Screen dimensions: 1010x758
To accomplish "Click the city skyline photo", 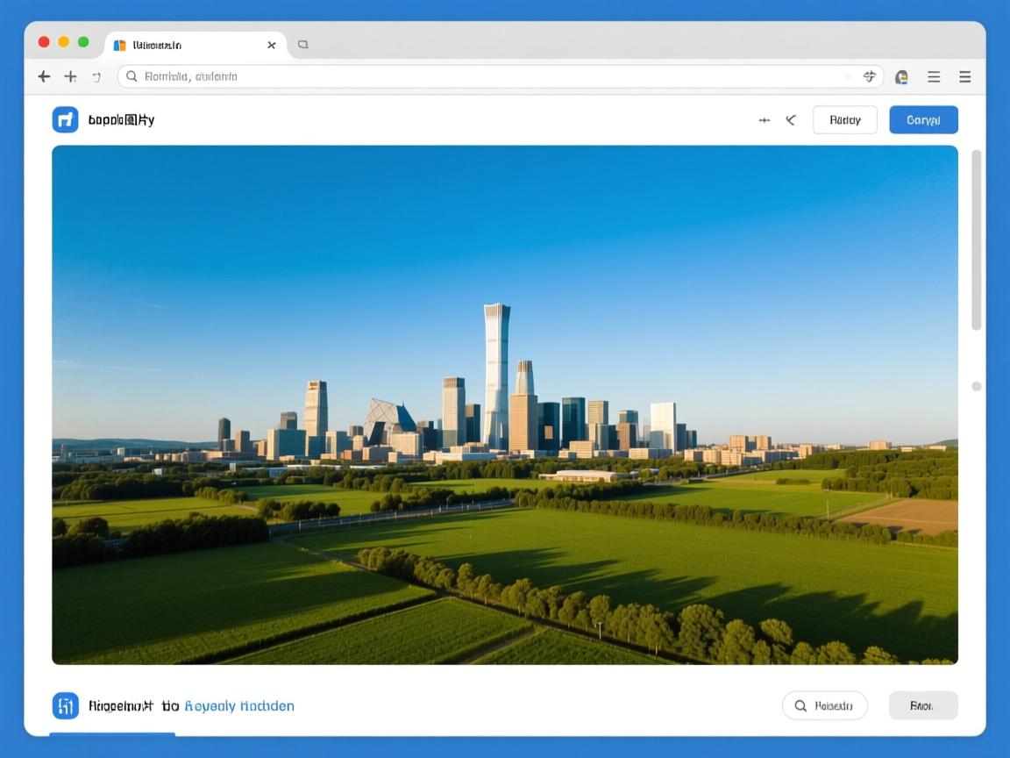I will point(504,404).
